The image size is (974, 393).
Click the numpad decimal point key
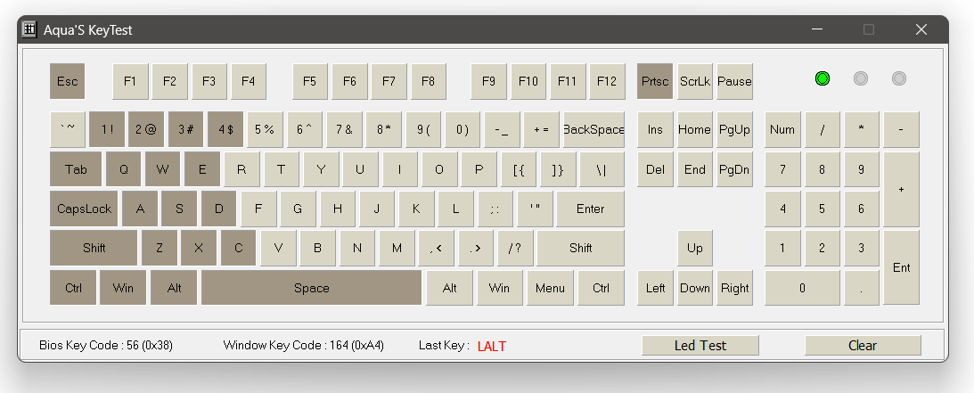(x=861, y=288)
